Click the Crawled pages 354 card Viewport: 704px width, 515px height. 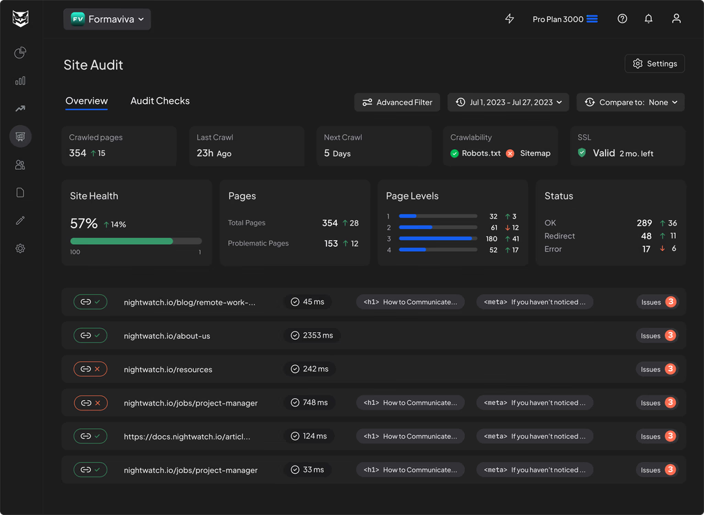pos(119,146)
